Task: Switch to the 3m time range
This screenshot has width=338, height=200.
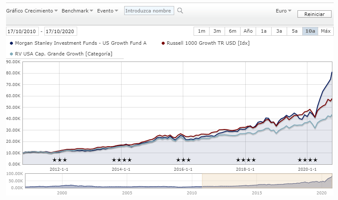Action: tap(217, 31)
